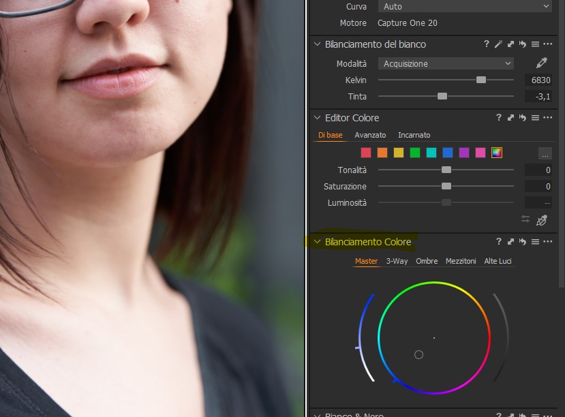Click the color wheel hue point handle
This screenshot has width=565, height=417.
pos(418,355)
